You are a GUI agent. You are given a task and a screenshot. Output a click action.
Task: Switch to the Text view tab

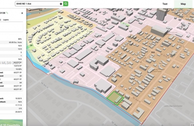(165, 4)
